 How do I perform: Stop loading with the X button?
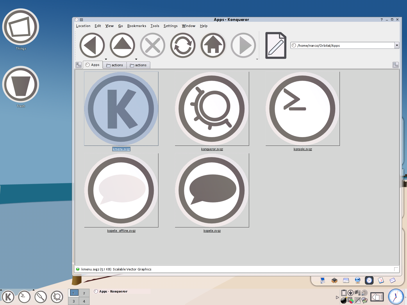152,45
